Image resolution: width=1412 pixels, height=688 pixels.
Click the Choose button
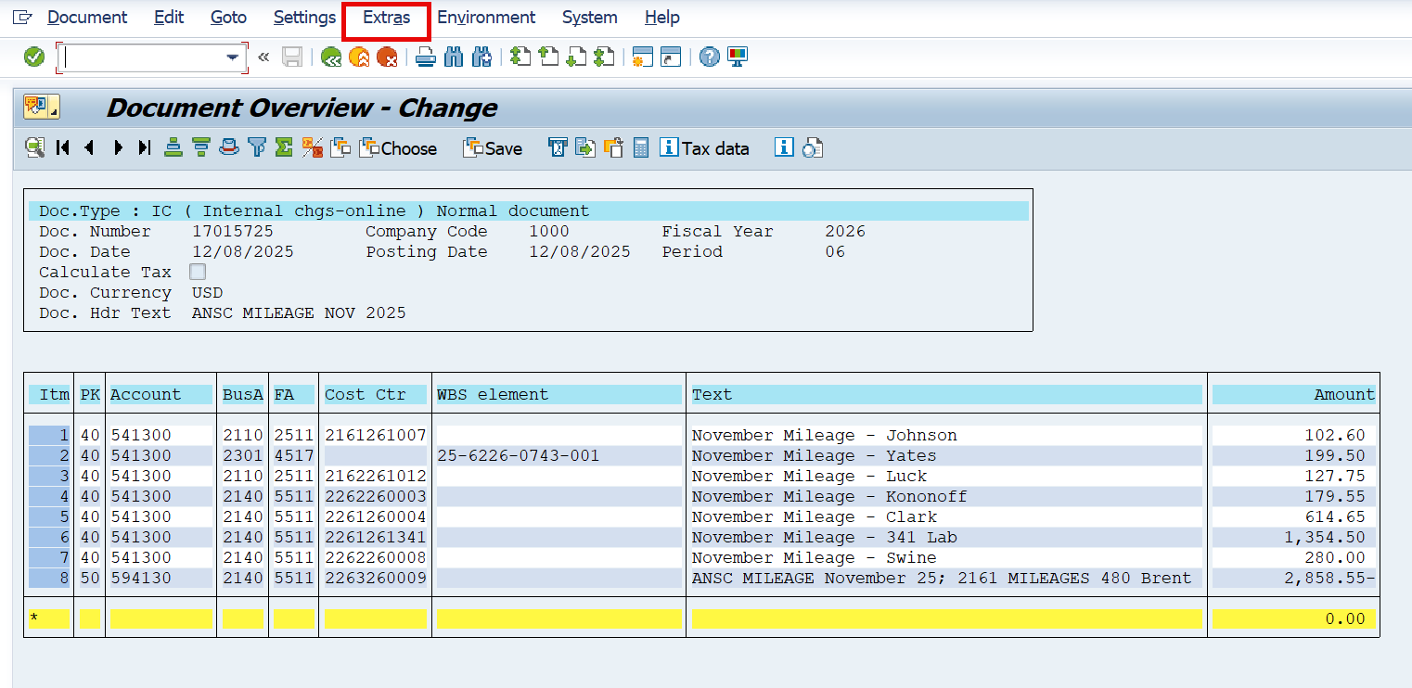click(399, 147)
